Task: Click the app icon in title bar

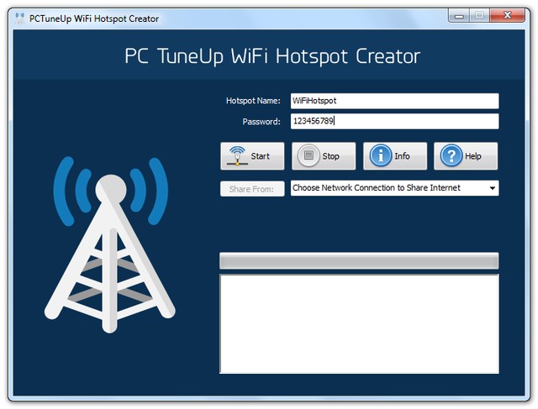Action: [x=20, y=18]
